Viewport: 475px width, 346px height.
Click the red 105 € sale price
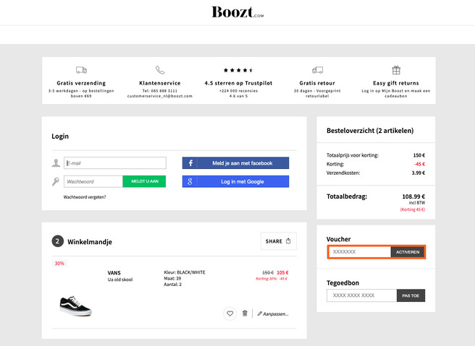click(282, 272)
